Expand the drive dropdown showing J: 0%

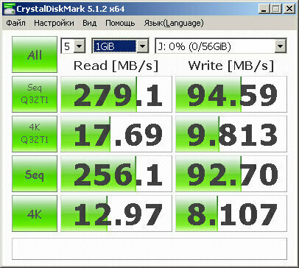coord(280,46)
